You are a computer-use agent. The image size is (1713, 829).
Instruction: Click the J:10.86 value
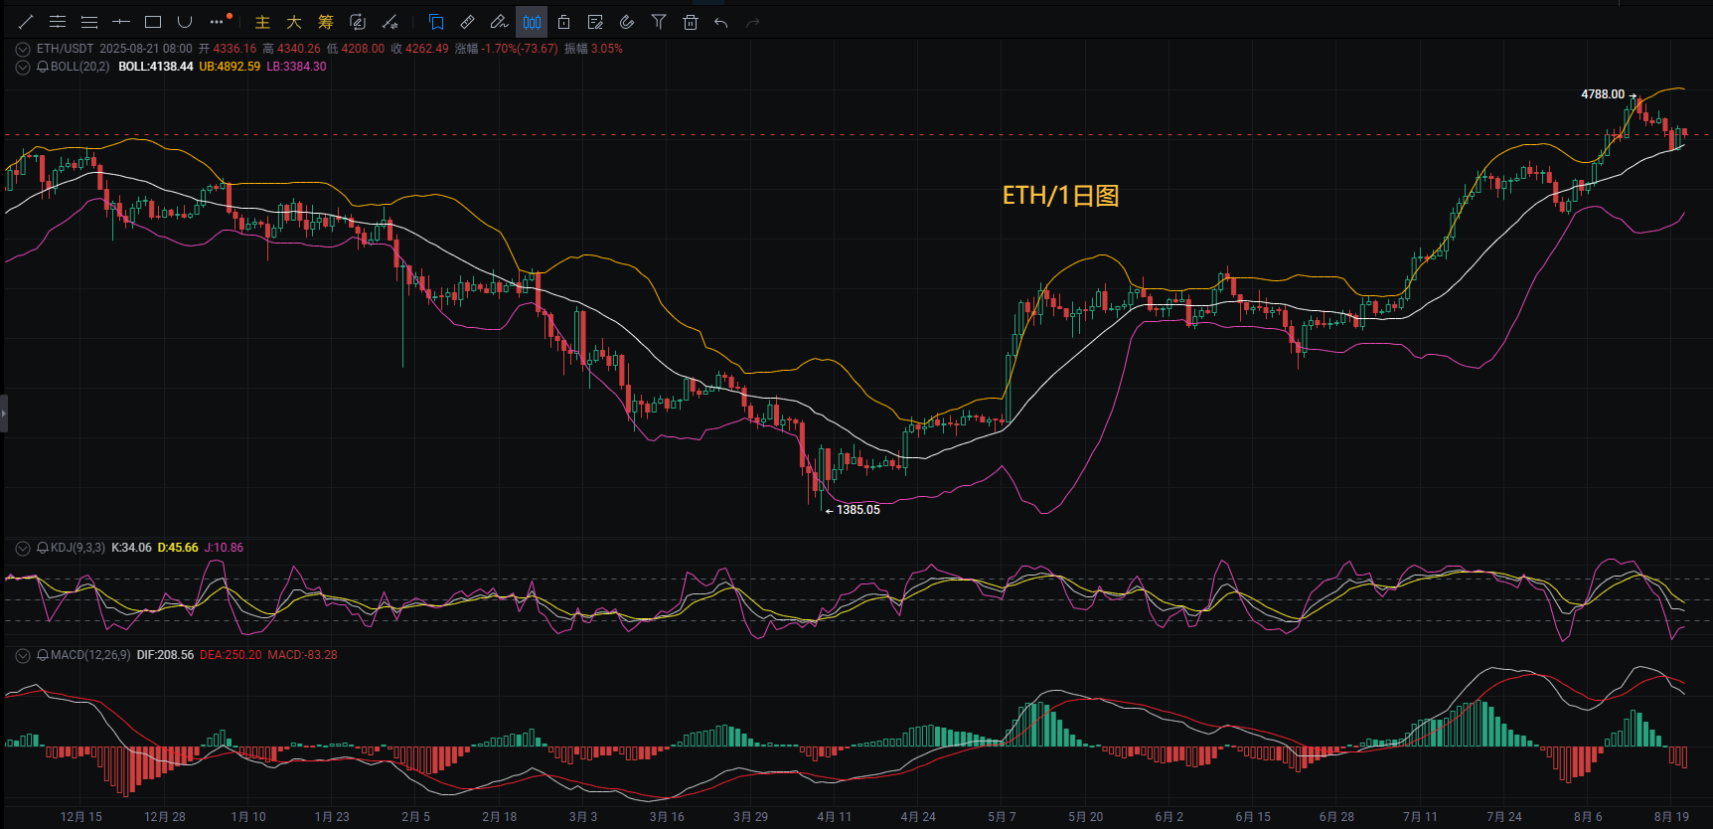pos(224,548)
